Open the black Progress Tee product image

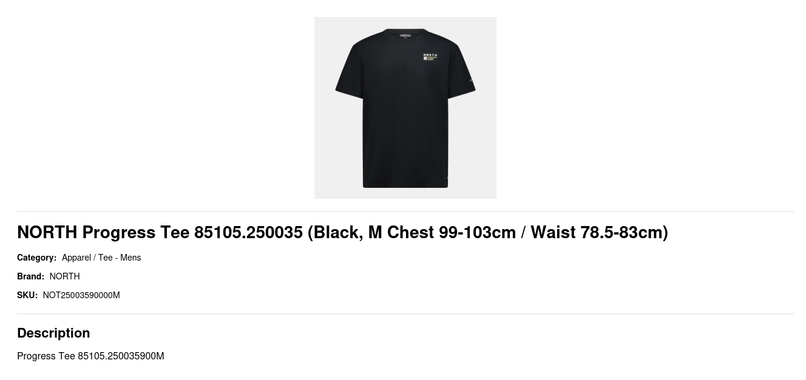tap(405, 107)
